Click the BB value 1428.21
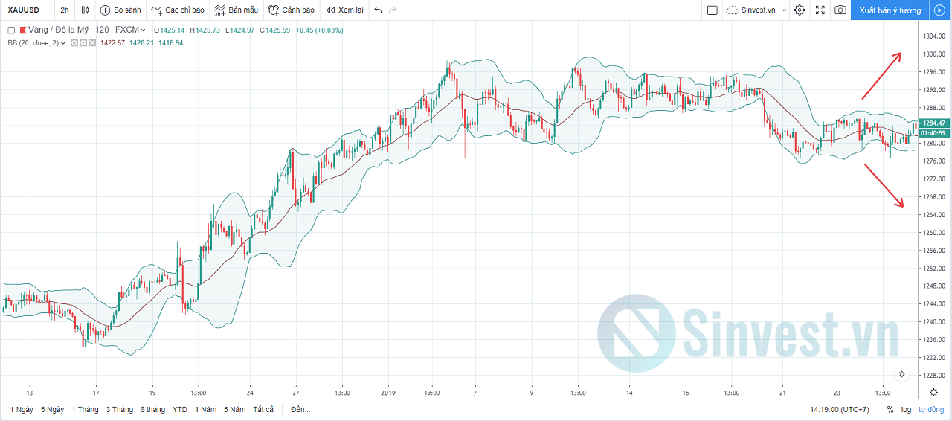 (x=141, y=43)
